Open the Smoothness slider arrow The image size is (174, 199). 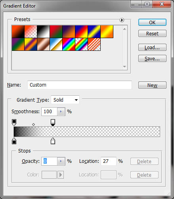click(x=61, y=112)
